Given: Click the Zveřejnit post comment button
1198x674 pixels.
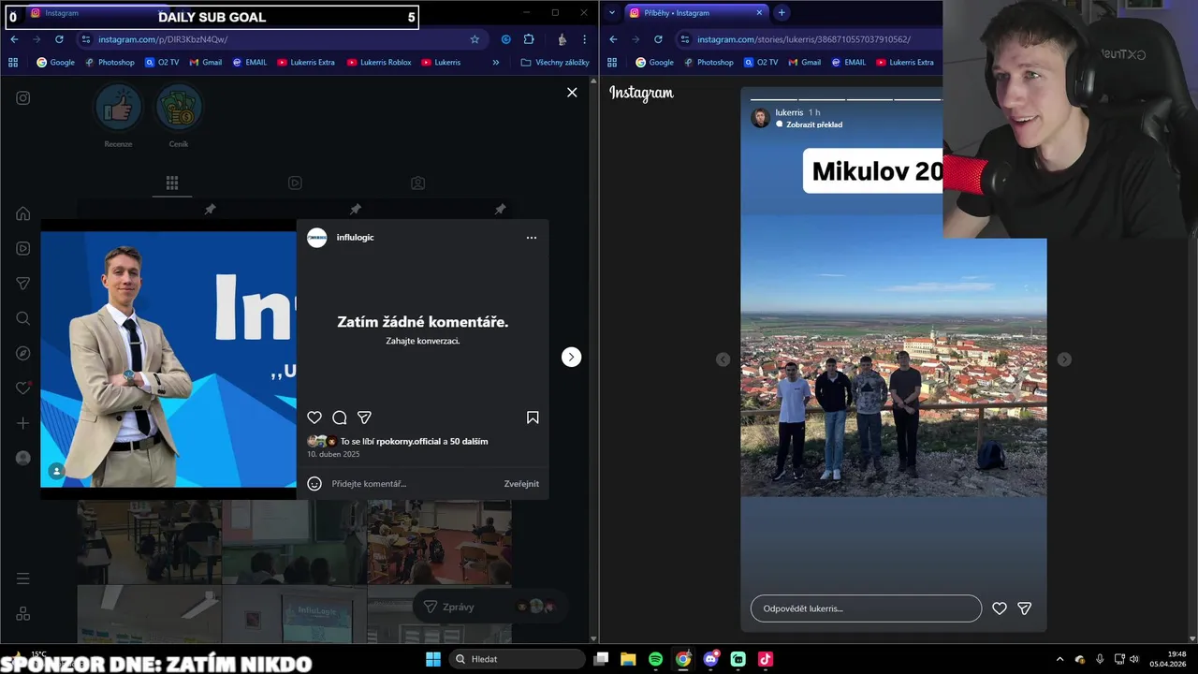Looking at the screenshot, I should pos(521,484).
